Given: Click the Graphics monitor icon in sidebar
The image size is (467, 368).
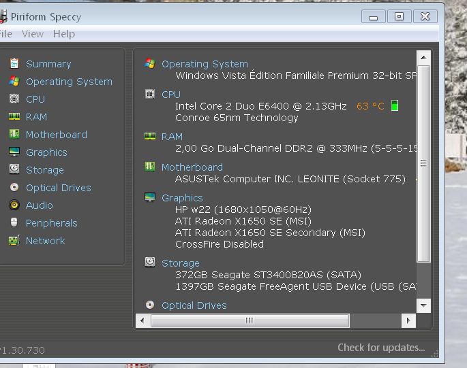Looking at the screenshot, I should (14, 152).
